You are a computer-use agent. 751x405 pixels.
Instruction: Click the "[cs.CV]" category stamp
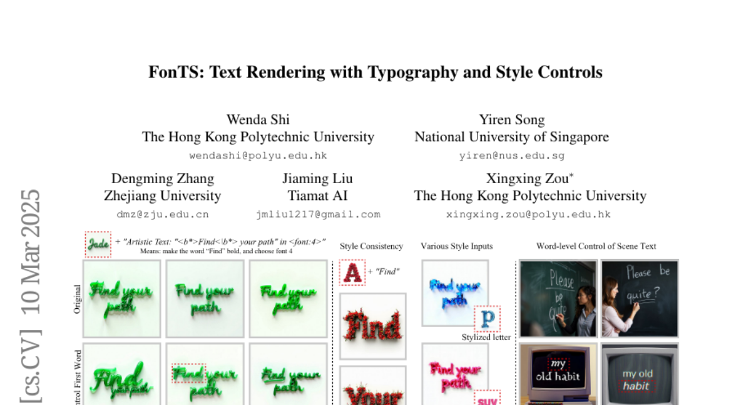pyautogui.click(x=31, y=365)
